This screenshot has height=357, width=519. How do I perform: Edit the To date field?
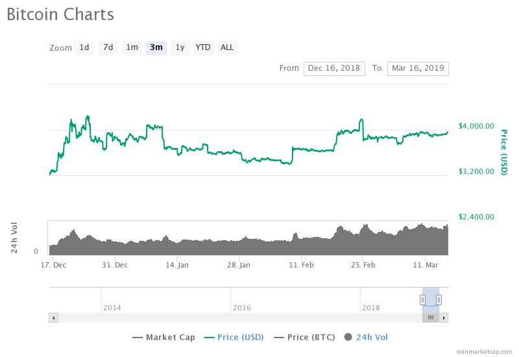[x=417, y=68]
